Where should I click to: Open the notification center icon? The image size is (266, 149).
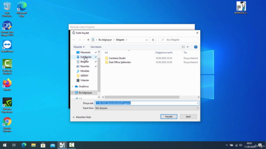tap(260, 145)
